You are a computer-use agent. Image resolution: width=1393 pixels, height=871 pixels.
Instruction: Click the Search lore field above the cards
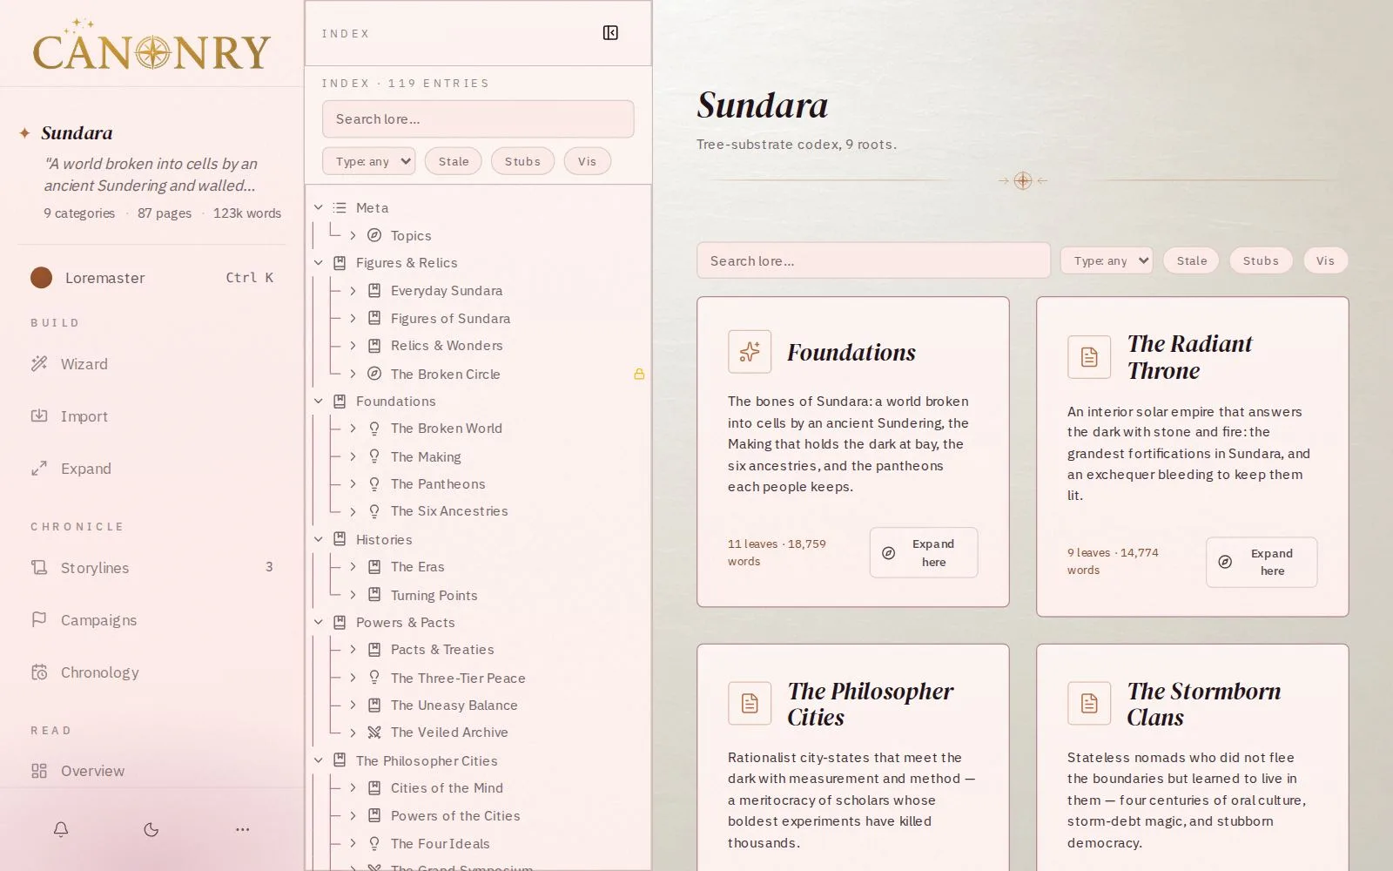[x=873, y=260]
